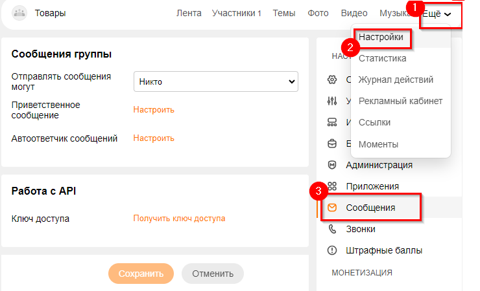This screenshot has width=480, height=291.
Task: Open the 'Никто' message sender dropdown
Action: point(215,81)
